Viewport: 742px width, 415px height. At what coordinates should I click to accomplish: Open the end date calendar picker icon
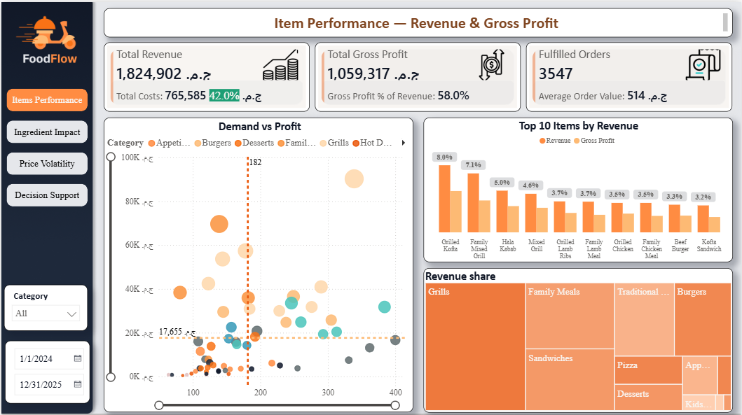point(78,384)
